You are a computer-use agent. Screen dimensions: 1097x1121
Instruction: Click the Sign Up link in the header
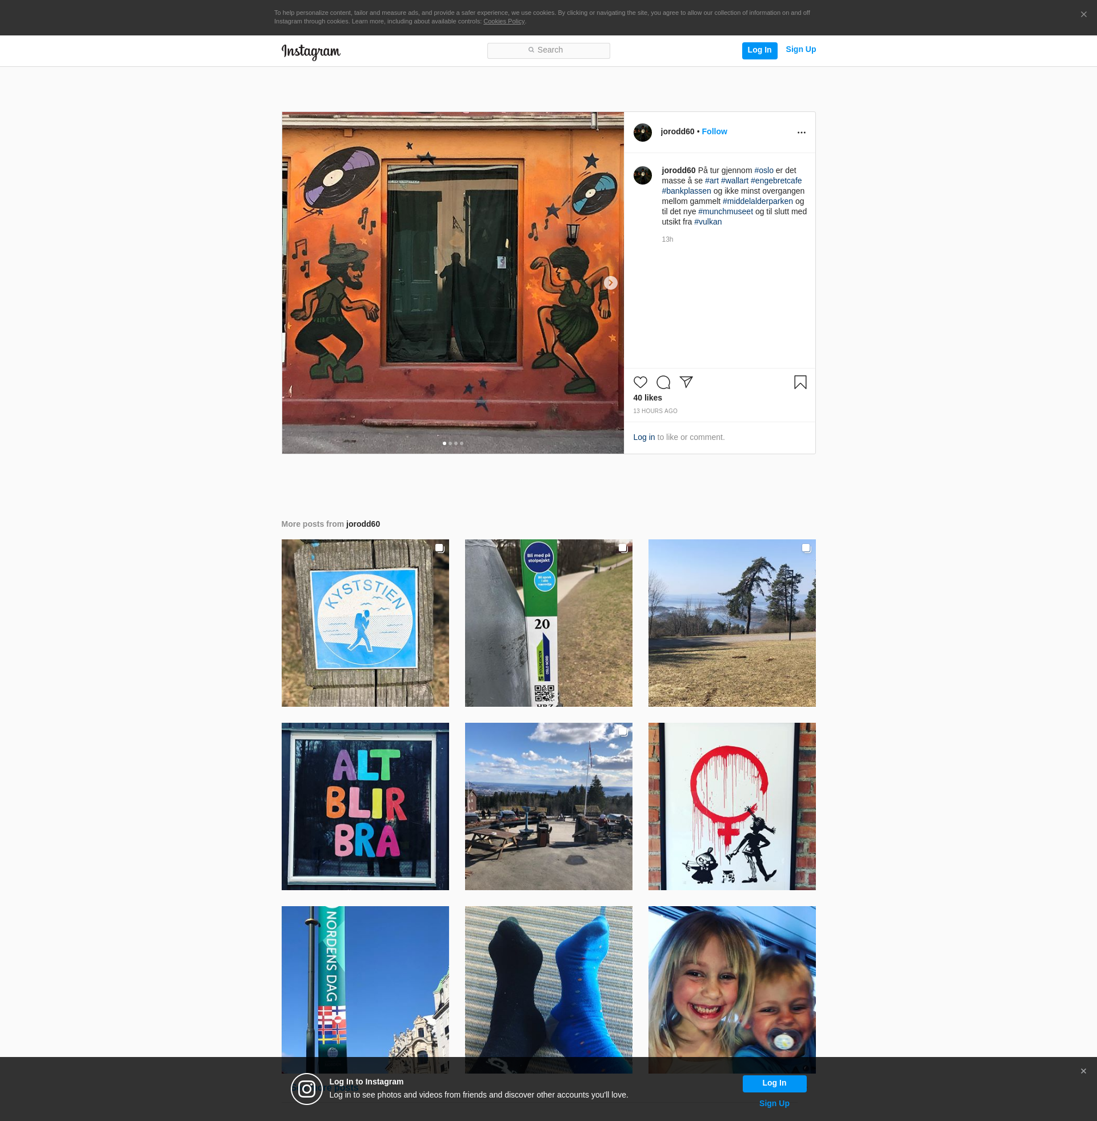click(x=800, y=50)
